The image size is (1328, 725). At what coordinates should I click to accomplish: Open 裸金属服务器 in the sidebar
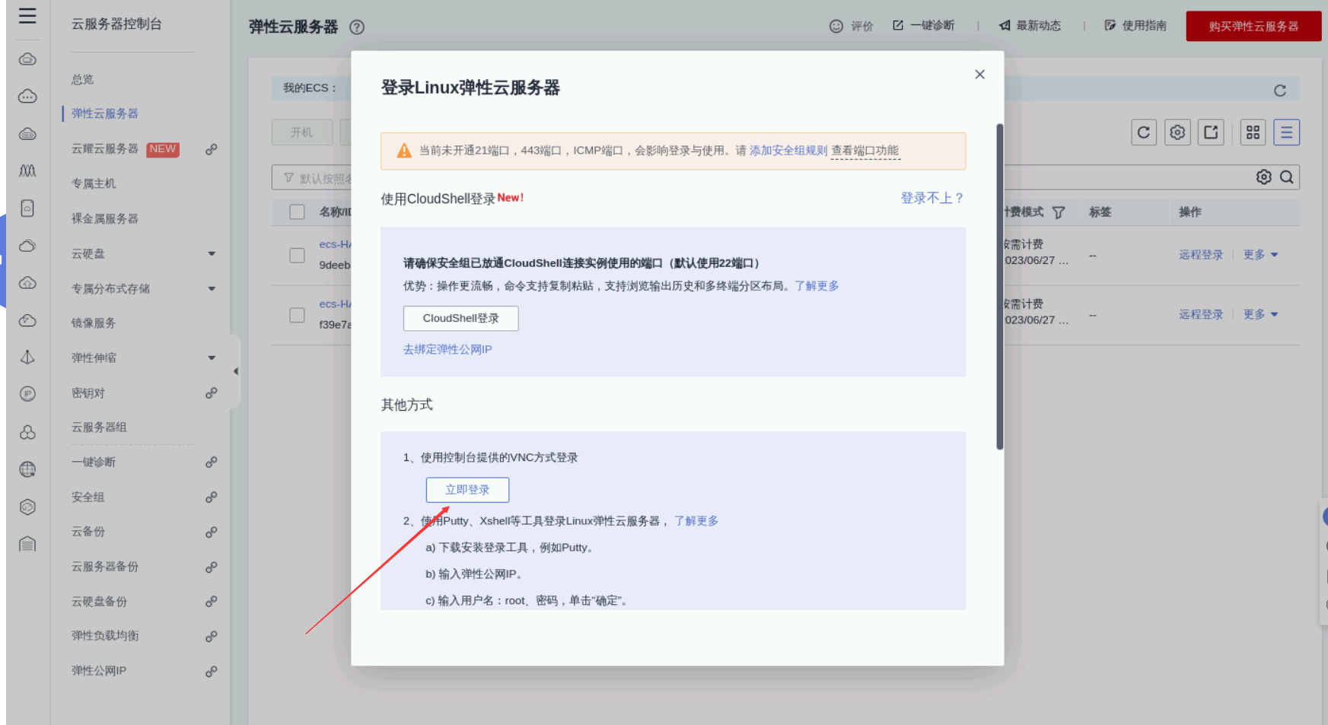[105, 219]
